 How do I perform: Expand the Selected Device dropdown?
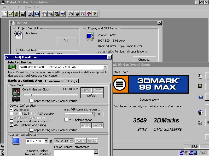(105, 67)
